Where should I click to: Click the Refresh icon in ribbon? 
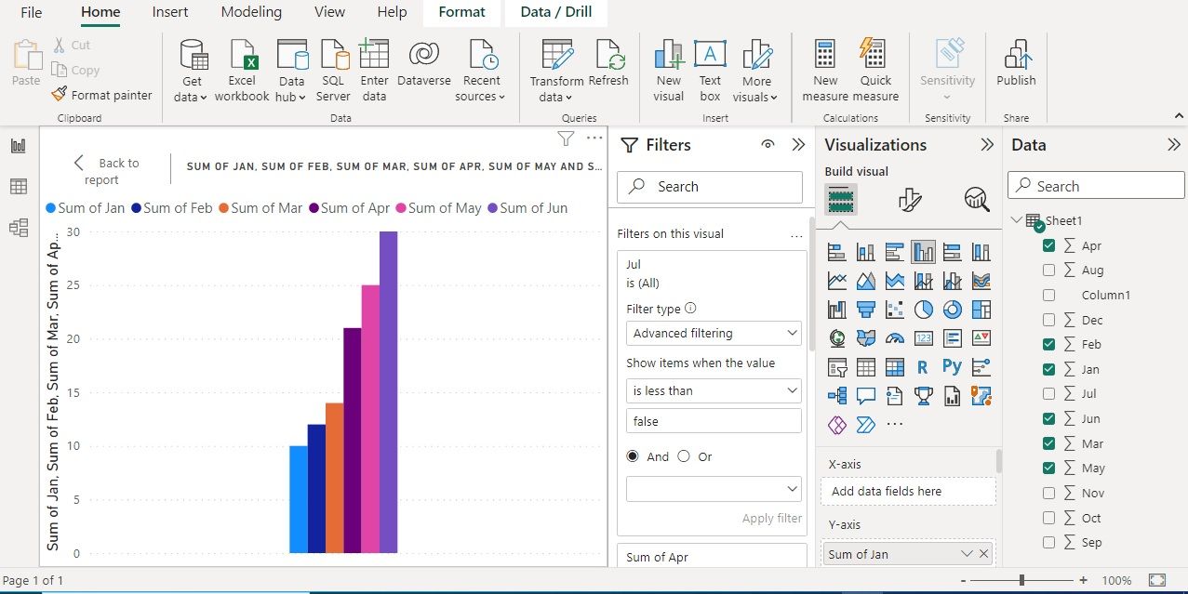(x=608, y=55)
